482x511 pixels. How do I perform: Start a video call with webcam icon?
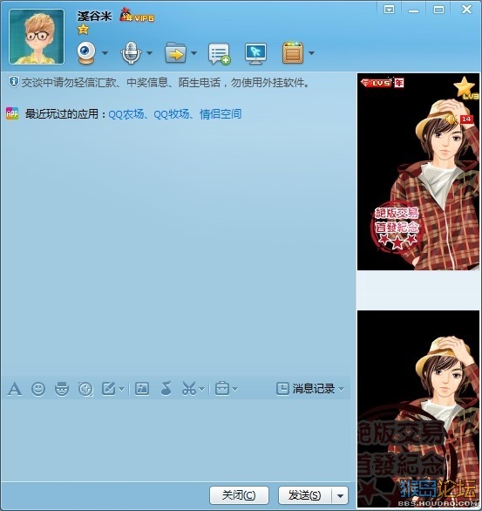coord(86,53)
